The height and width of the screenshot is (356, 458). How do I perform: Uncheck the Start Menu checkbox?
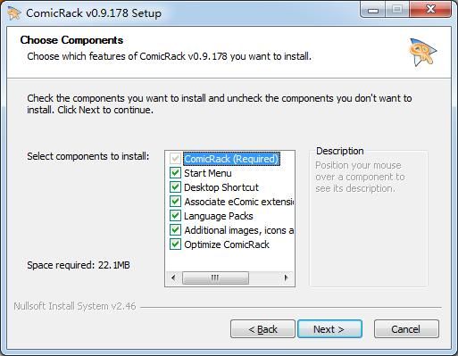pyautogui.click(x=175, y=173)
